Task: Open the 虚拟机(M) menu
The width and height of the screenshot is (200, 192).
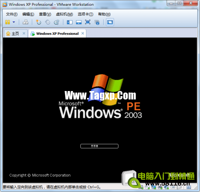Action: point(64,14)
